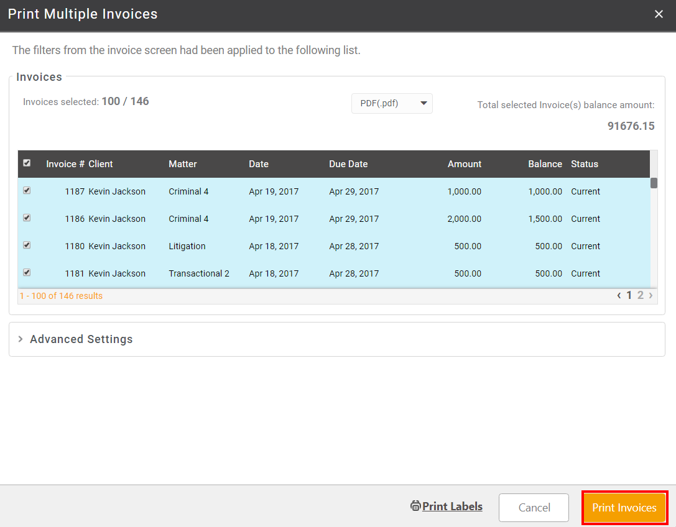Click invoice number 1180 cell
Viewport: 676px width, 527px height.
(x=75, y=246)
